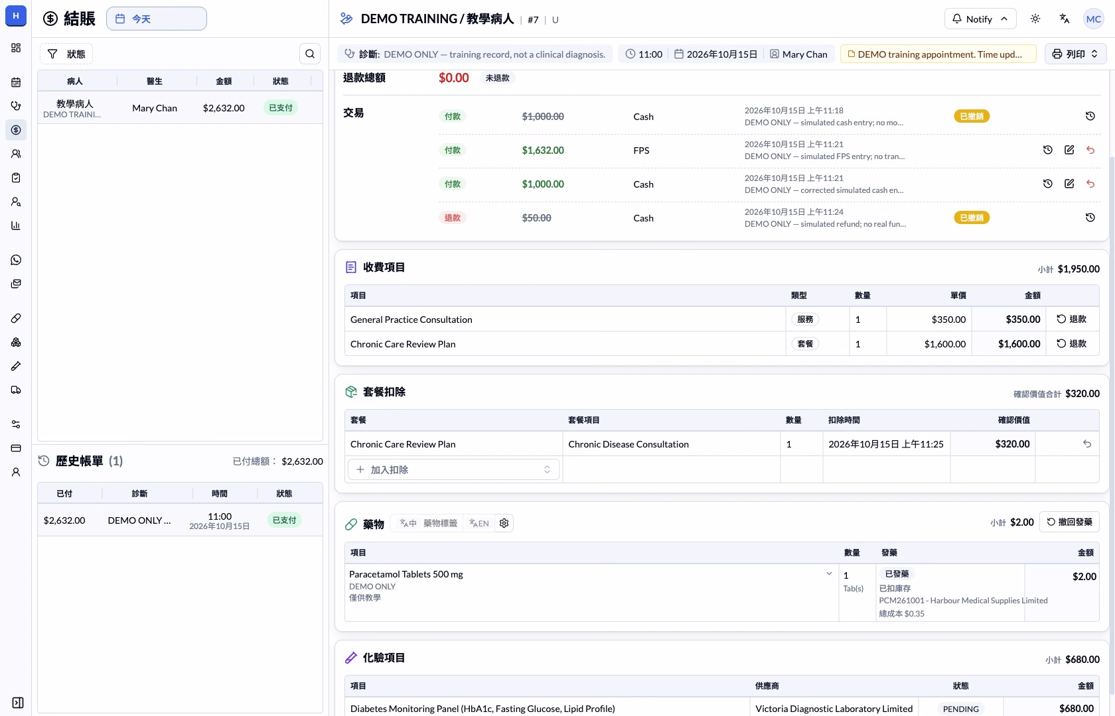Open the $2,632.00 history bill row
This screenshot has height=716, width=1115.
180,520
